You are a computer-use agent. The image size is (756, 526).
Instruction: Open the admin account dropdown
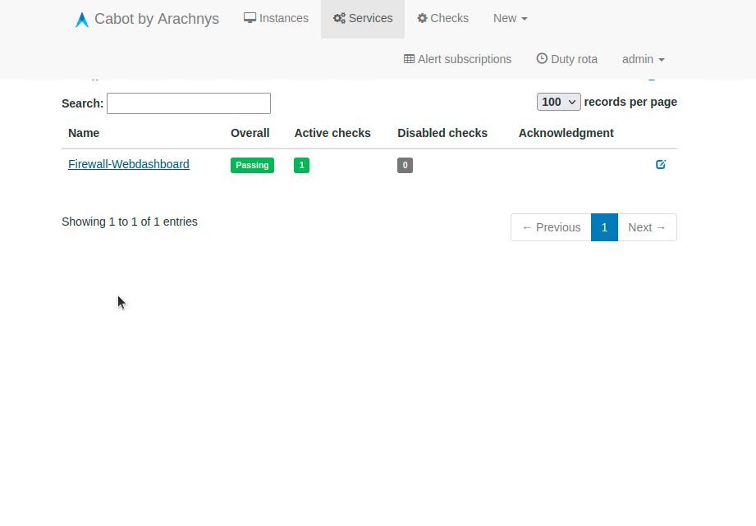click(643, 59)
